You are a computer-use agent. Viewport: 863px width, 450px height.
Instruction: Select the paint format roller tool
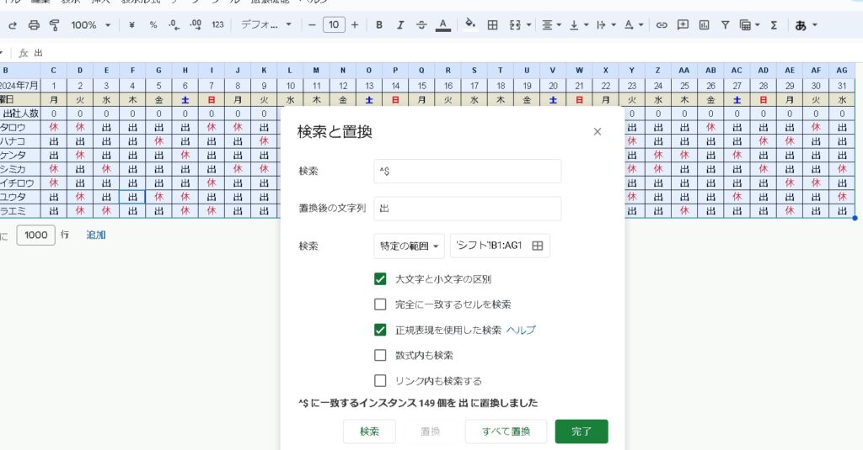[54, 24]
